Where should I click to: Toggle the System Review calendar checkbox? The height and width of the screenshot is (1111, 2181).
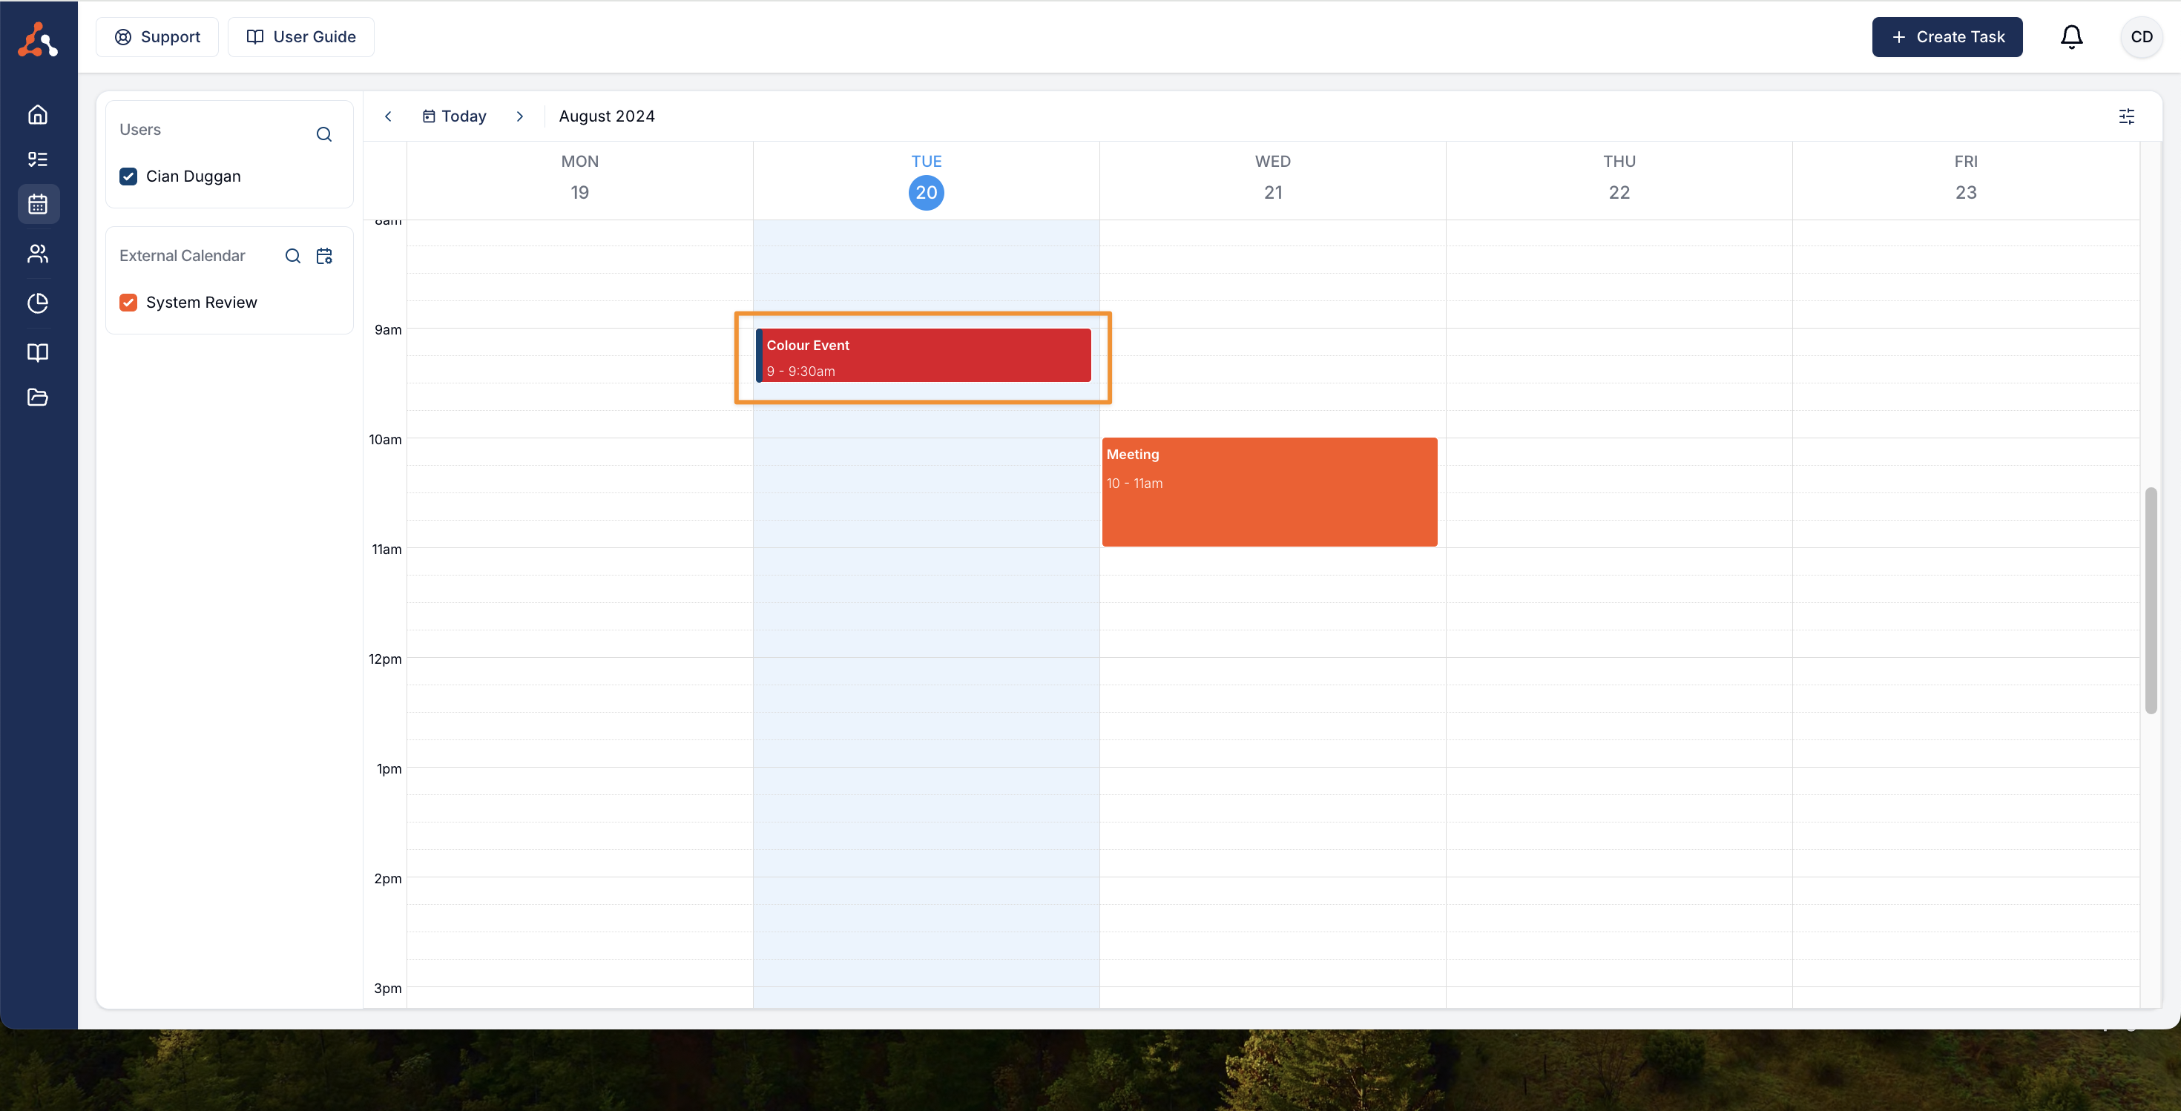pyautogui.click(x=128, y=302)
